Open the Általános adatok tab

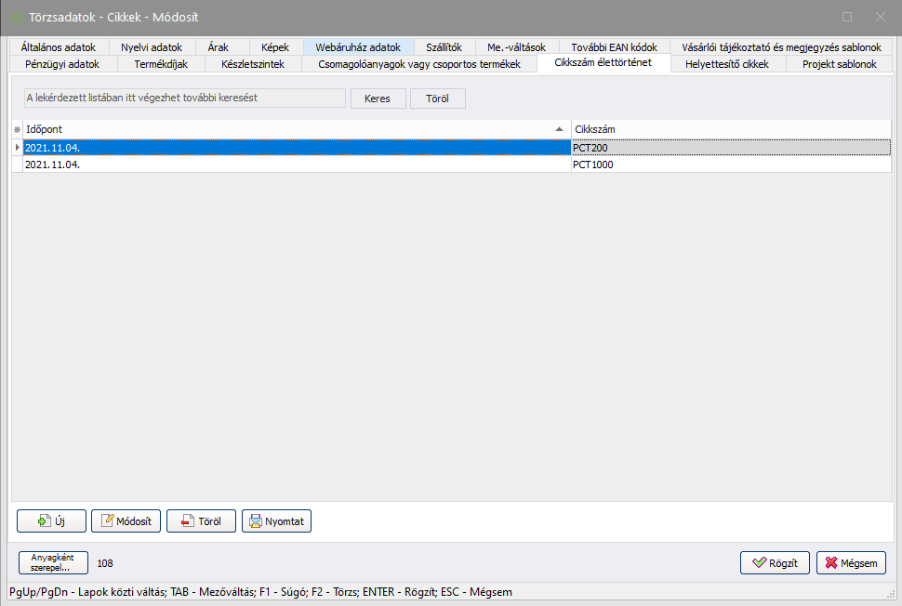coord(58,47)
